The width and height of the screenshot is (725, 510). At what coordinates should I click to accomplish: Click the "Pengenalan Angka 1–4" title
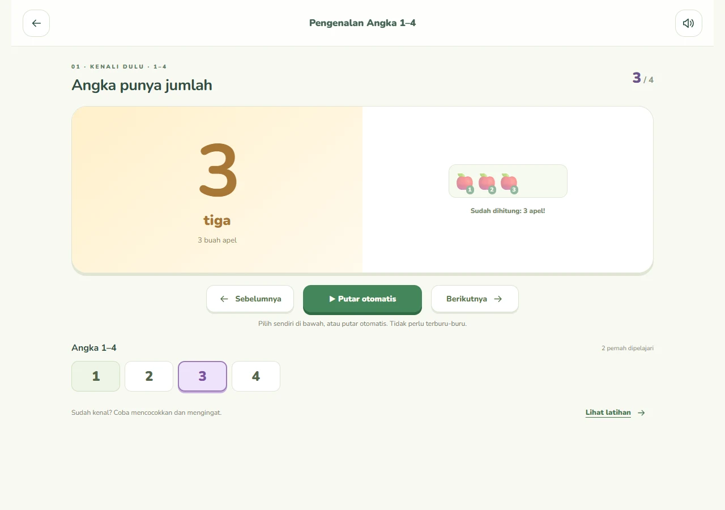(x=362, y=23)
